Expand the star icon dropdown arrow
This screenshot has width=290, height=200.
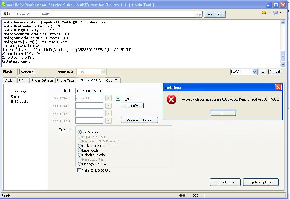[269, 13]
